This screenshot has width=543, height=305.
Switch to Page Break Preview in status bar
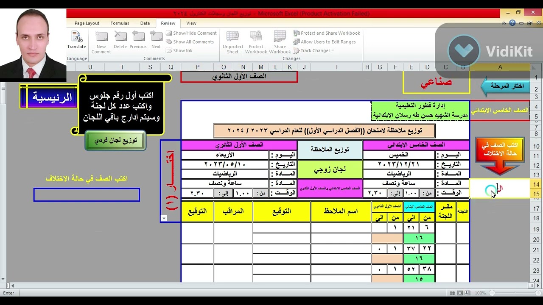pyautogui.click(x=467, y=293)
